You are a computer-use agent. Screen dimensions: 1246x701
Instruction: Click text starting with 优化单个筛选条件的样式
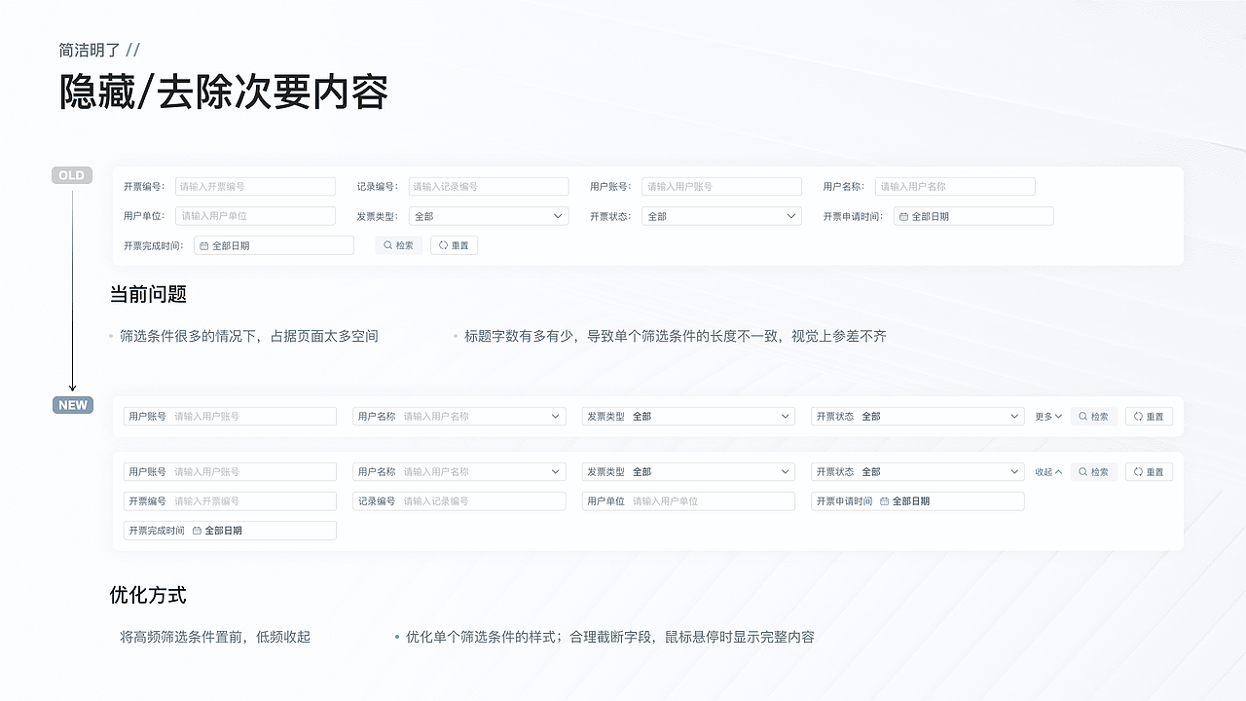(x=610, y=637)
